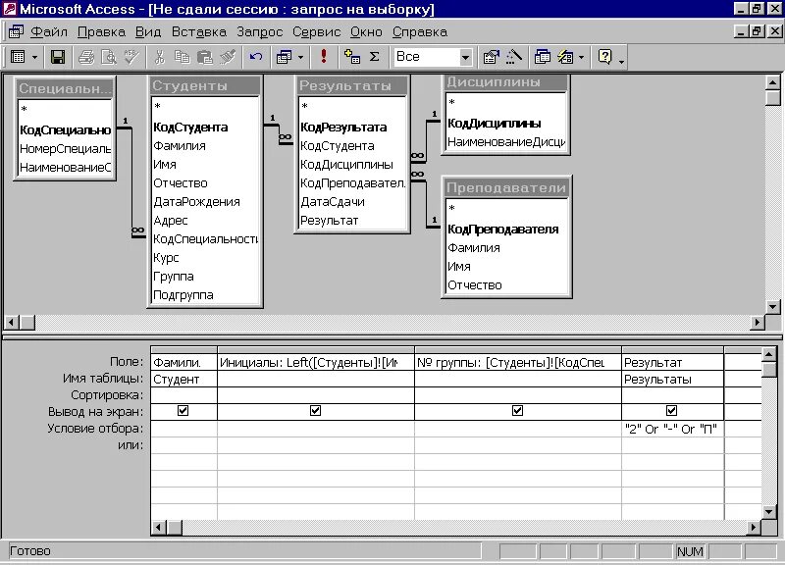Click the design grid scroll down arrow

(769, 512)
